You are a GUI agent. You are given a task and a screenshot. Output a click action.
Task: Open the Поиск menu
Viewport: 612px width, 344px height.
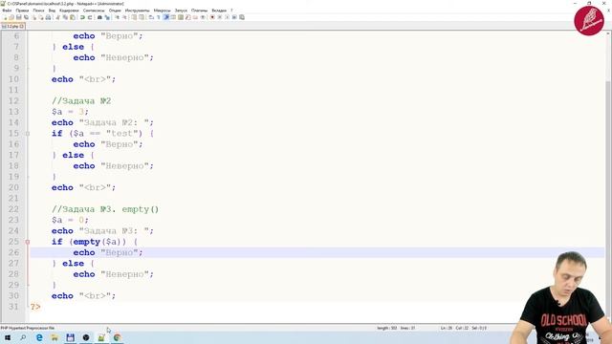coord(38,11)
